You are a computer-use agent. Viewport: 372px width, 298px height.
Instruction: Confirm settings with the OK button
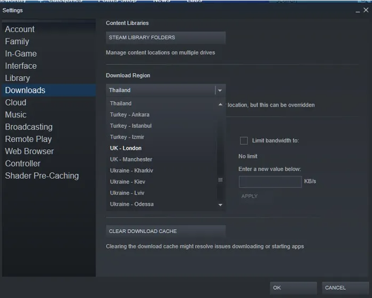(293, 288)
